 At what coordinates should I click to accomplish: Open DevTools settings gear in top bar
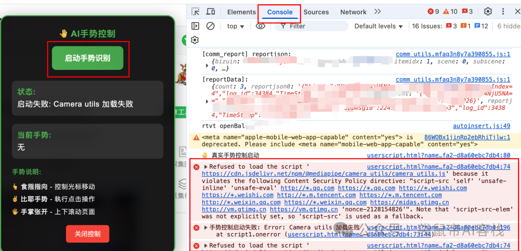click(488, 12)
